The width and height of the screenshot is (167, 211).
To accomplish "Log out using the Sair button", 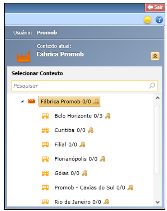I will [155, 7].
